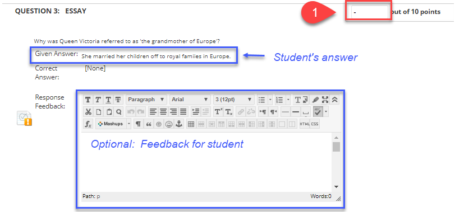This screenshot has width=455, height=212.
Task: Click the editor scrollbar down arrow
Action: (336, 187)
